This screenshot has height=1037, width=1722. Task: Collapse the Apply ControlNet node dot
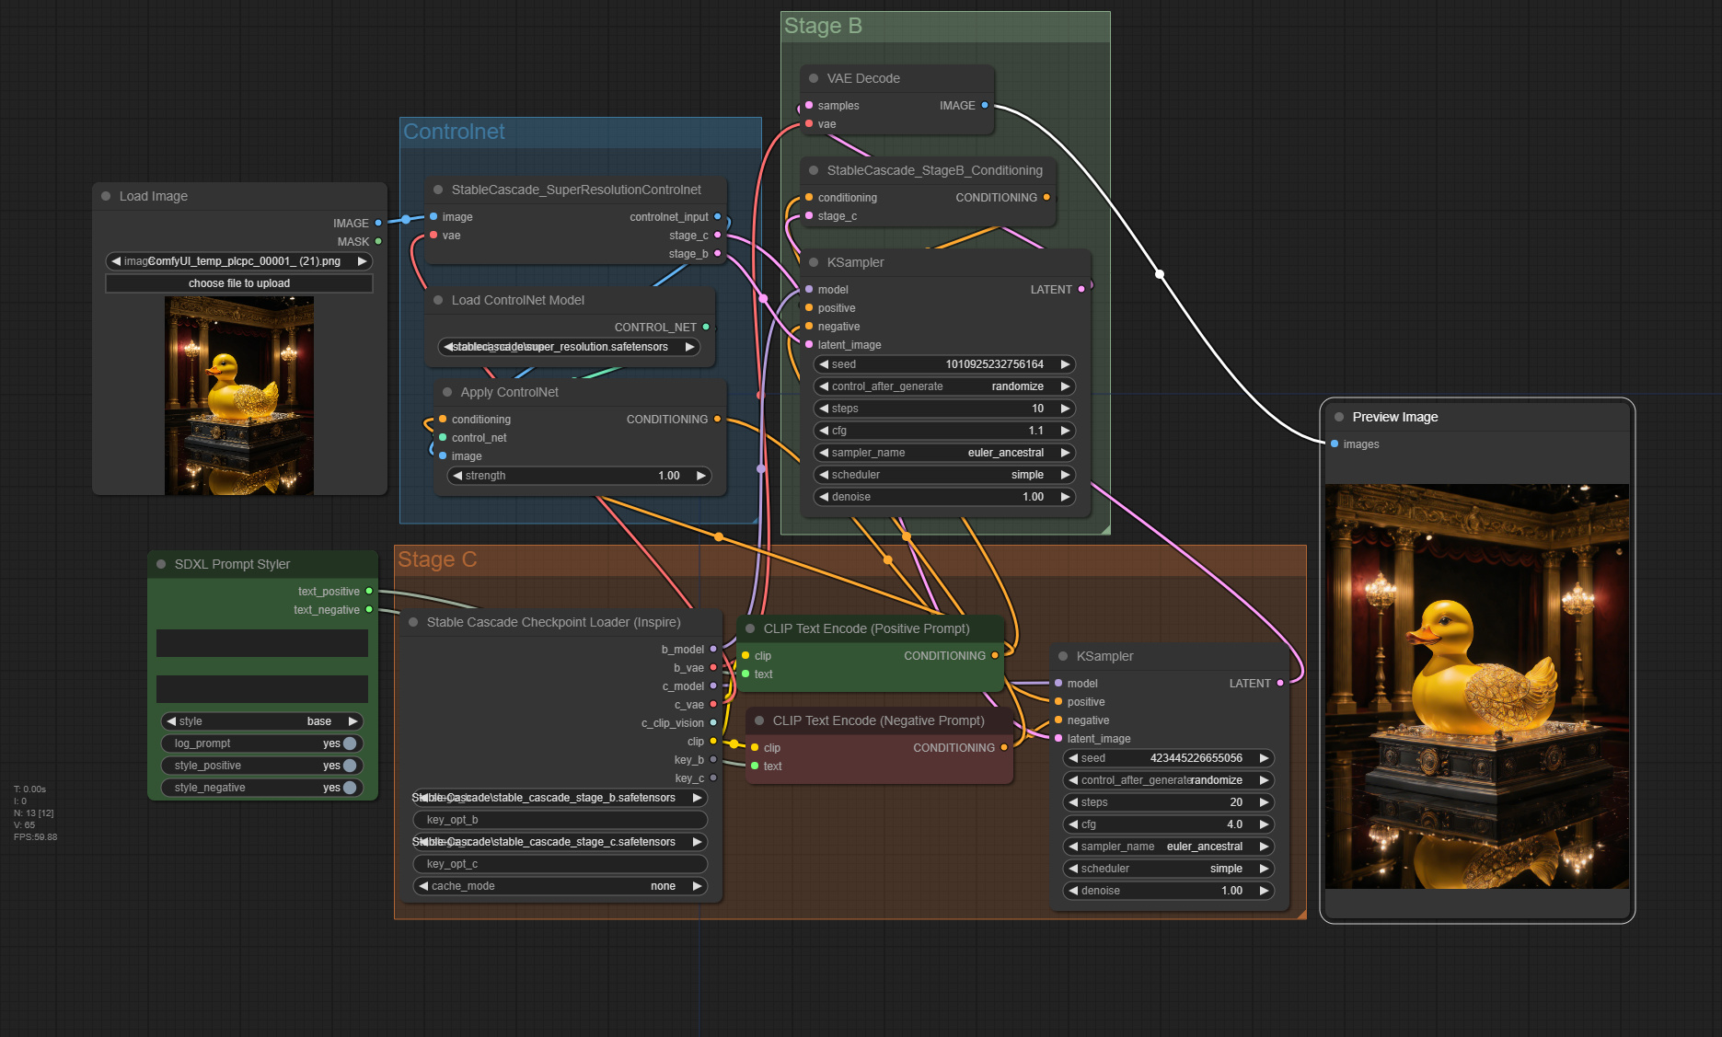(447, 392)
